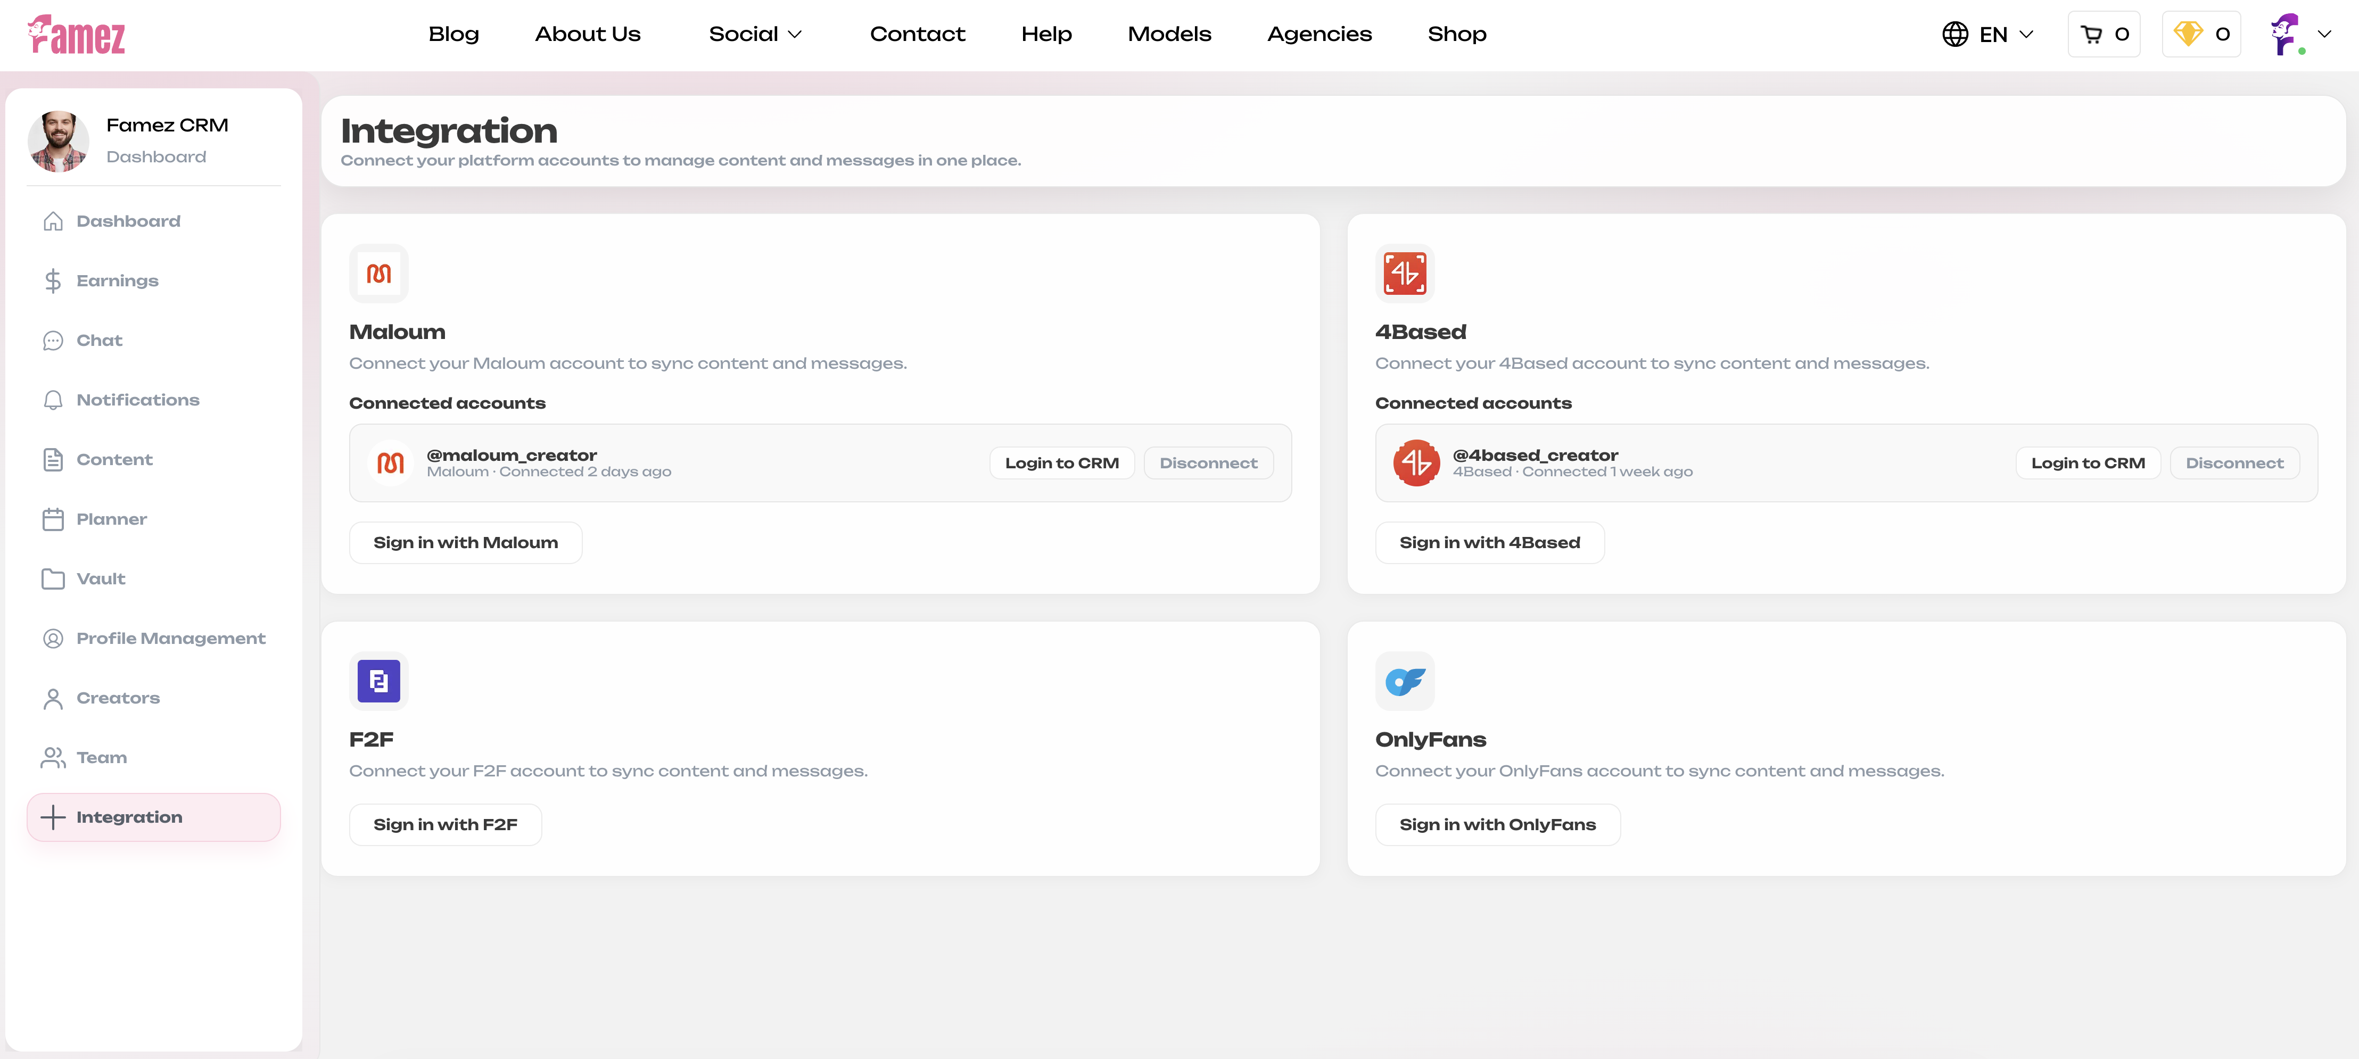
Task: Open the EN language selector
Action: (1987, 35)
